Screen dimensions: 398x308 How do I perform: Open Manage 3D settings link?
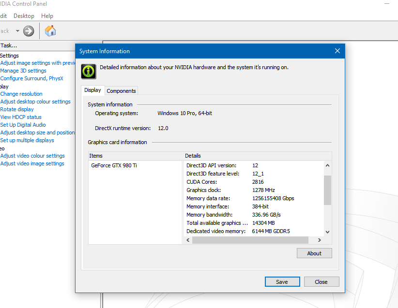coord(23,71)
